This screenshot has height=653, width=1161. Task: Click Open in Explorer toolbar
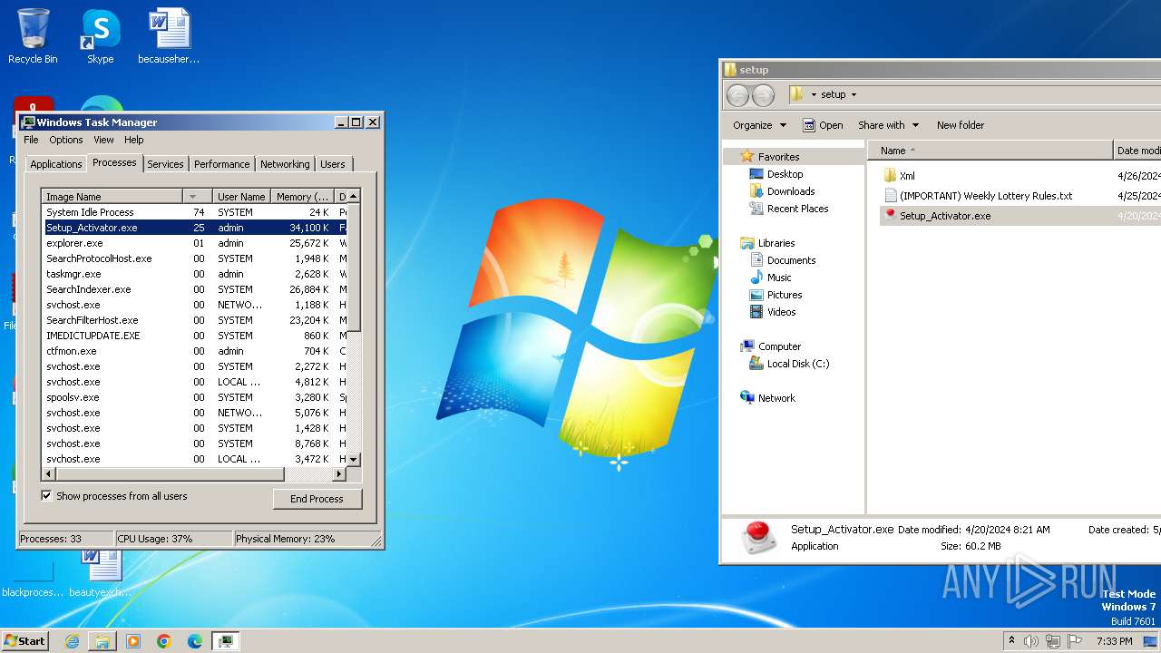[x=823, y=125]
